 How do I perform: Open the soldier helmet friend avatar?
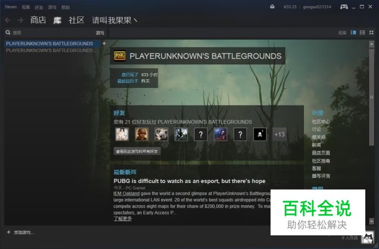142,134
